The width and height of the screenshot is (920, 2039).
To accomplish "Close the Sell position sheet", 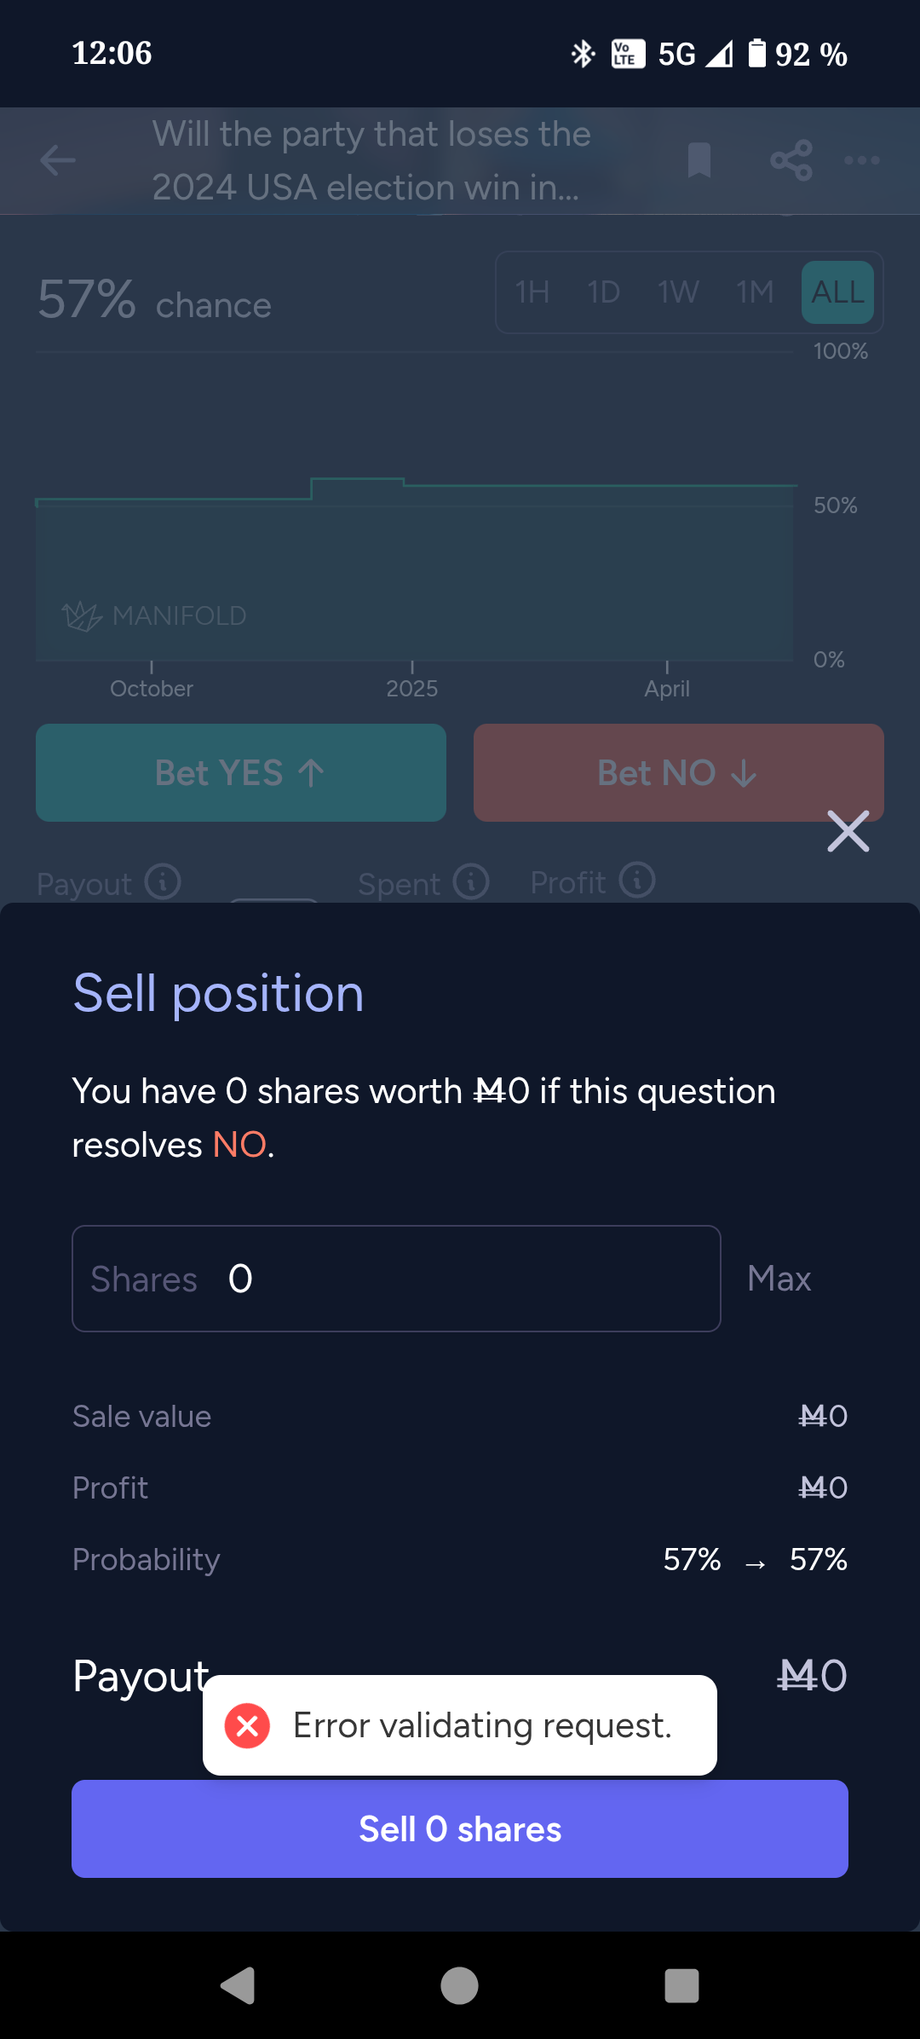I will point(848,831).
